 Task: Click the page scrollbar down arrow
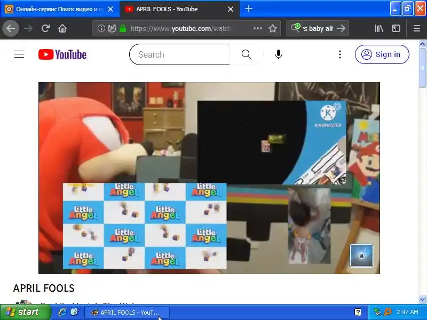422,299
